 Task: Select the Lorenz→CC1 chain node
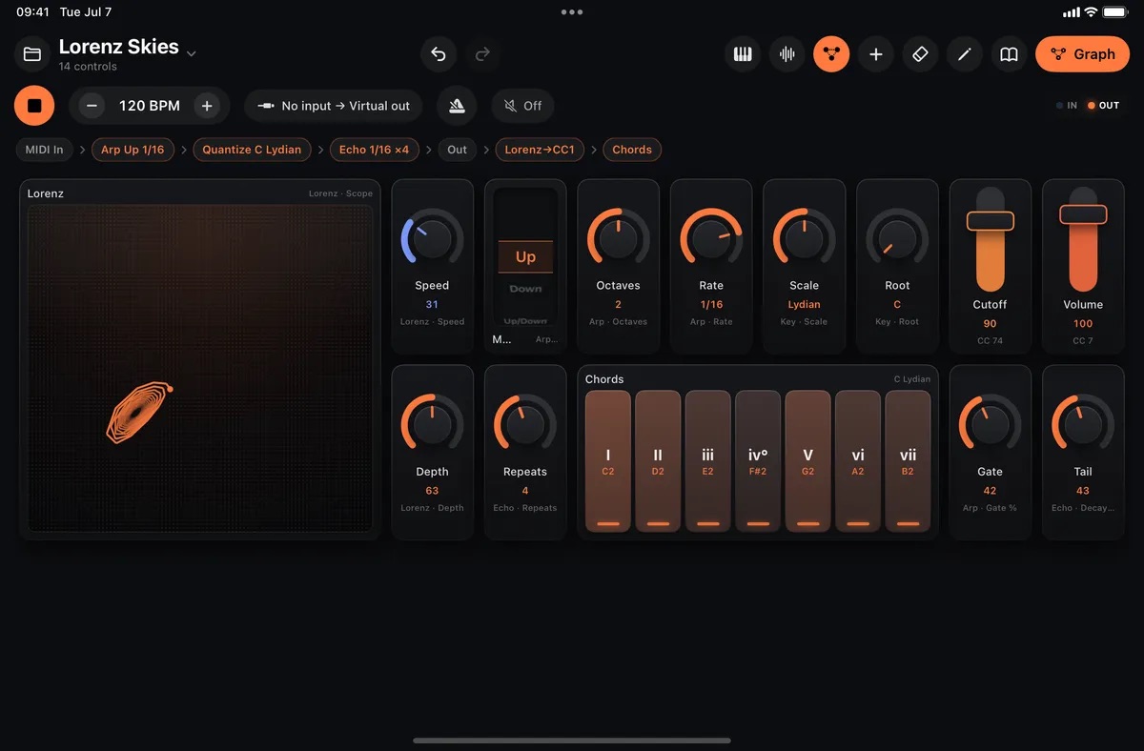click(x=540, y=150)
